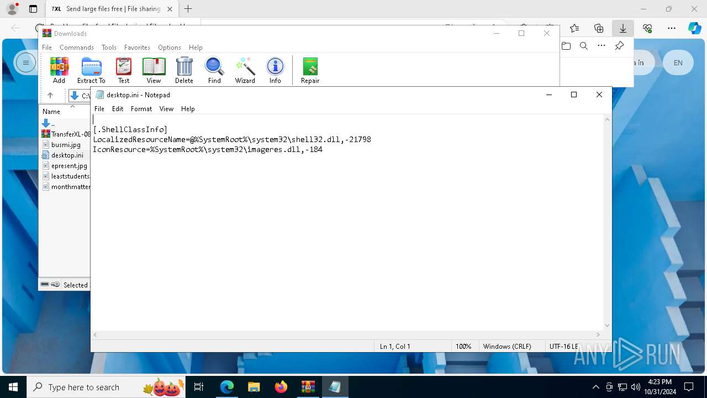Viewport: 707px width, 398px height.
Task: Click the View book icon in WinRAR
Action: pos(154,70)
